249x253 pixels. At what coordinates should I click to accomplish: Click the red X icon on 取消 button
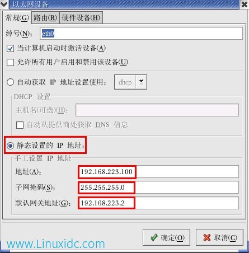[x=207, y=238]
